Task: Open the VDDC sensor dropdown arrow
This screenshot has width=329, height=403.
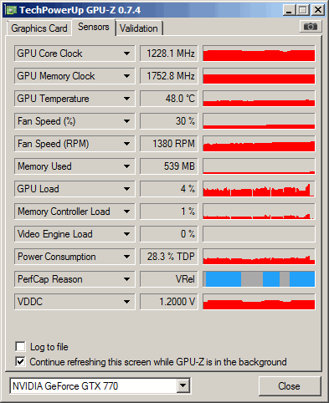Action: pyautogui.click(x=126, y=302)
